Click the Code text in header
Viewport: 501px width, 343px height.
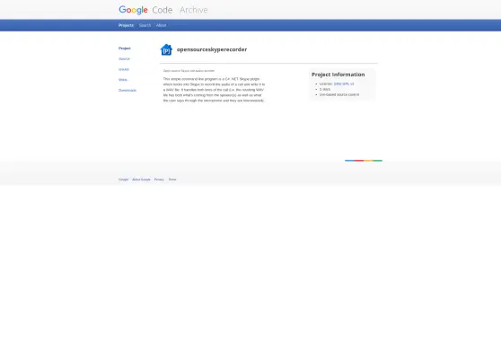click(x=163, y=10)
